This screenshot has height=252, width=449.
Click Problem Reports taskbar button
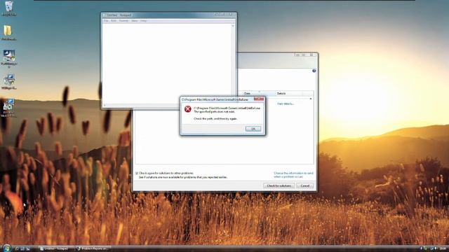click(93, 248)
